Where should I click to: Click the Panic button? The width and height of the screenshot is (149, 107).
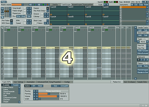pos(3,2)
